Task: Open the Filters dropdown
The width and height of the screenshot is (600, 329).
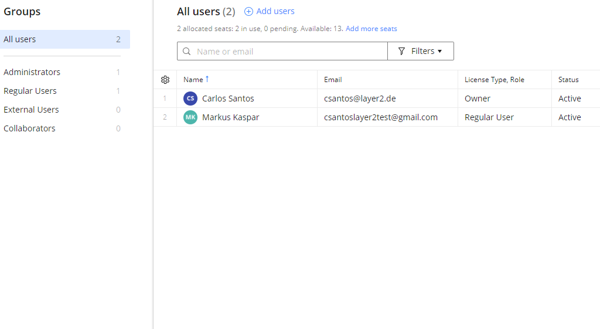Action: click(x=421, y=51)
